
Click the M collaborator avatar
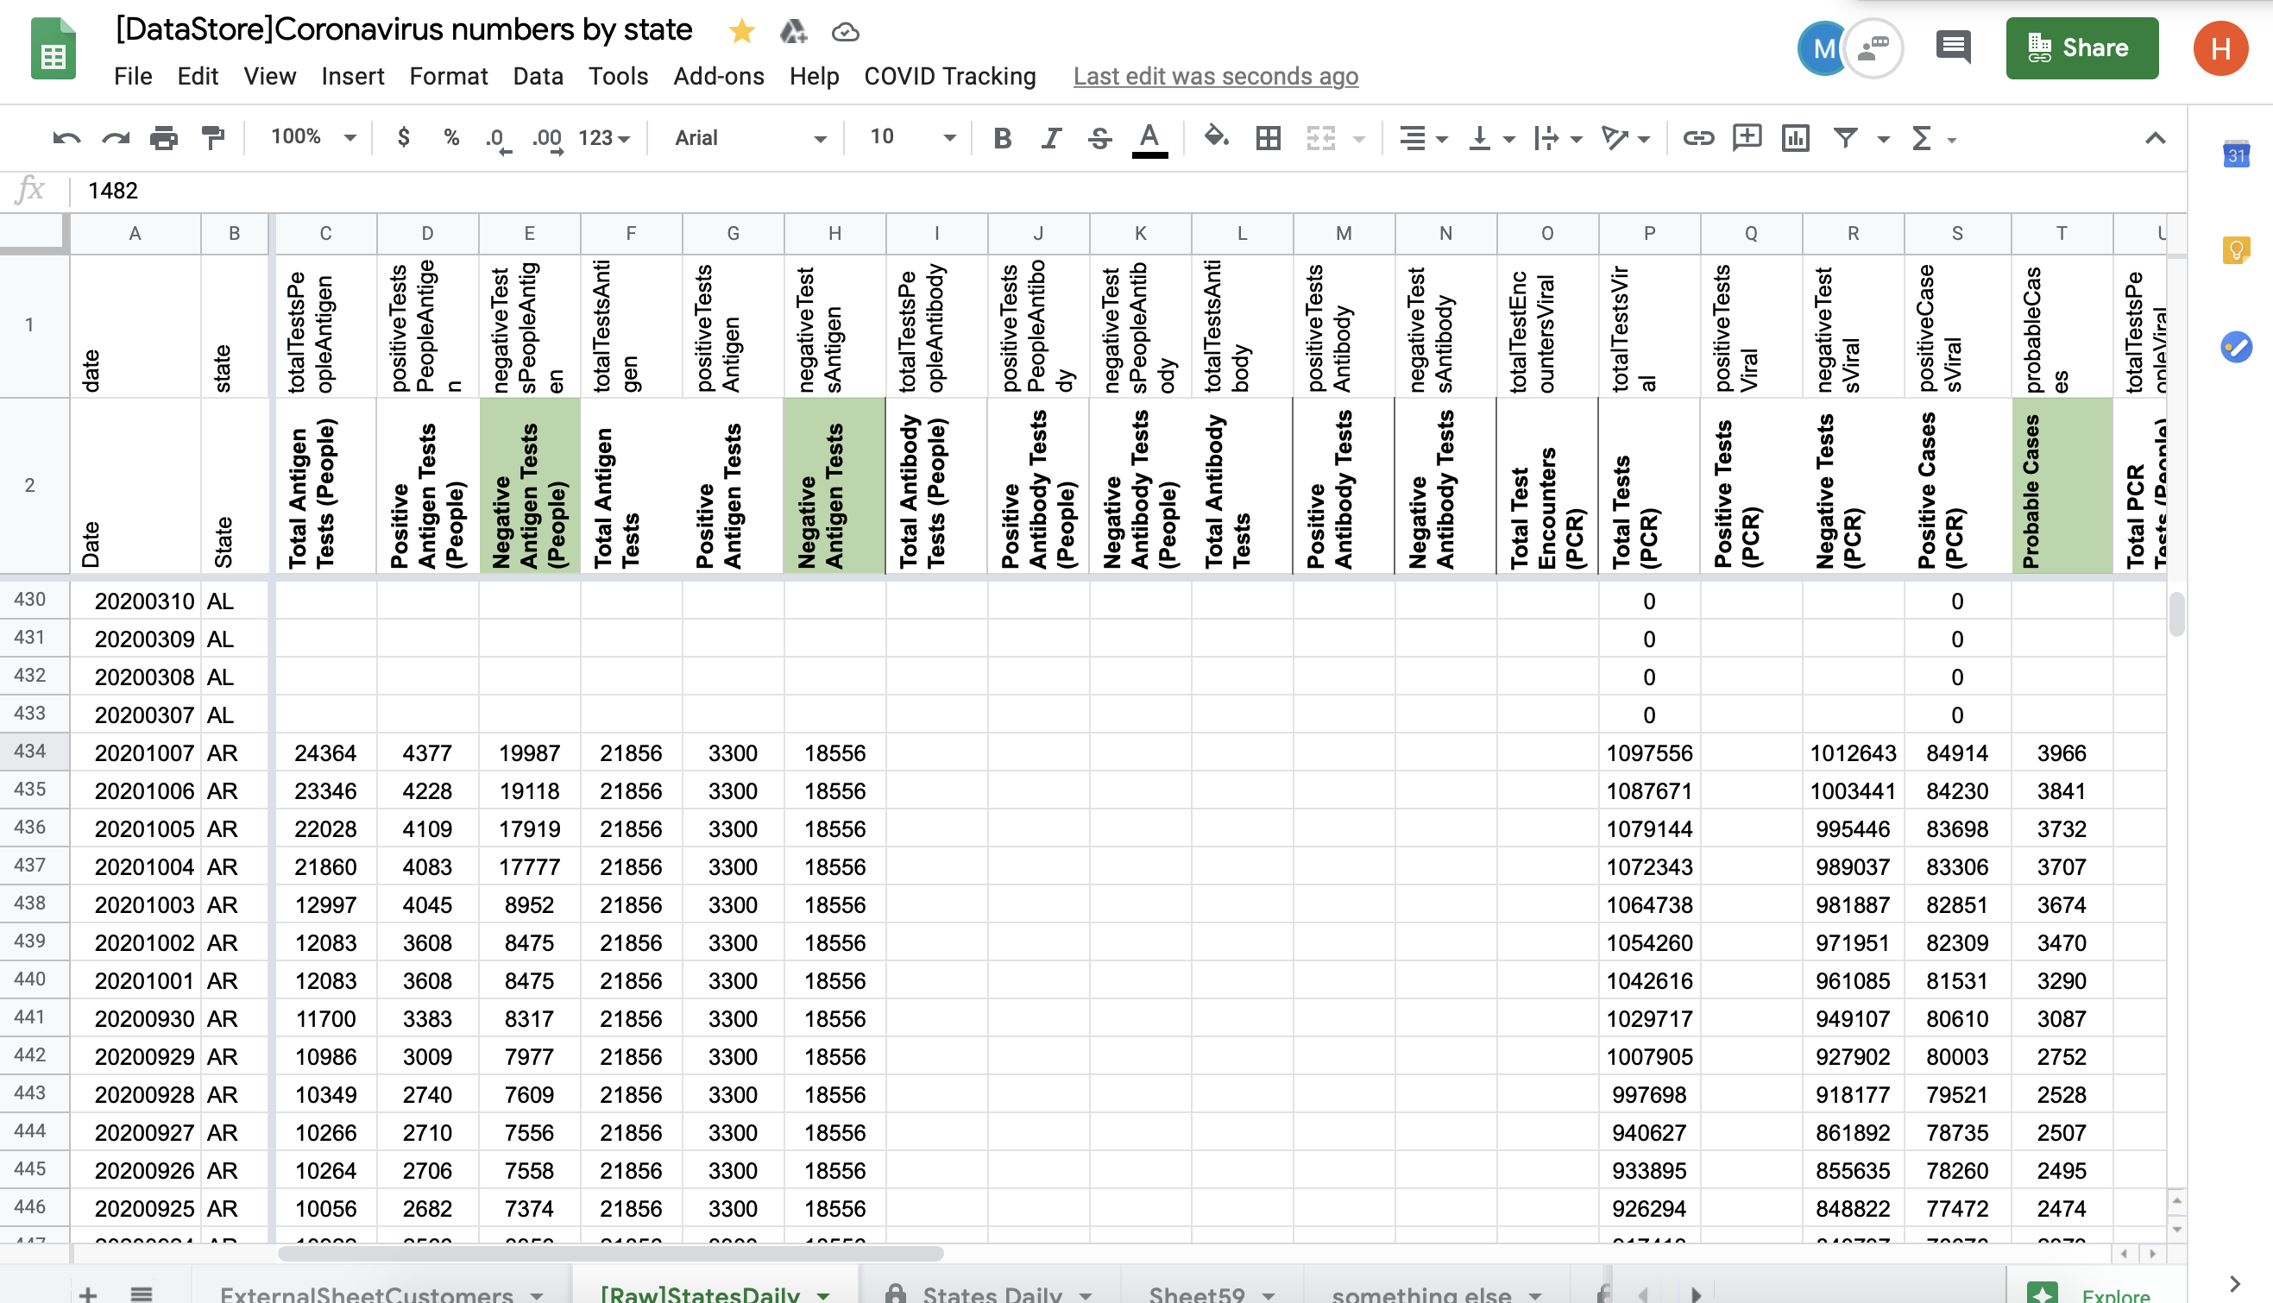(1822, 49)
